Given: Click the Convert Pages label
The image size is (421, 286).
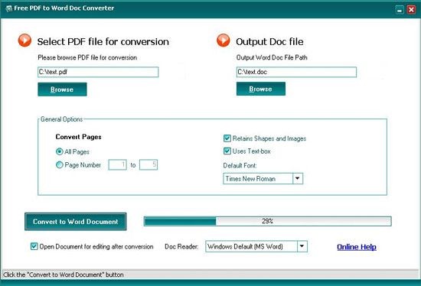Looking at the screenshot, I should click(78, 137).
